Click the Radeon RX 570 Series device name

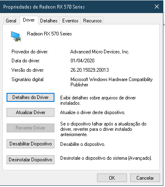coord(50,34)
